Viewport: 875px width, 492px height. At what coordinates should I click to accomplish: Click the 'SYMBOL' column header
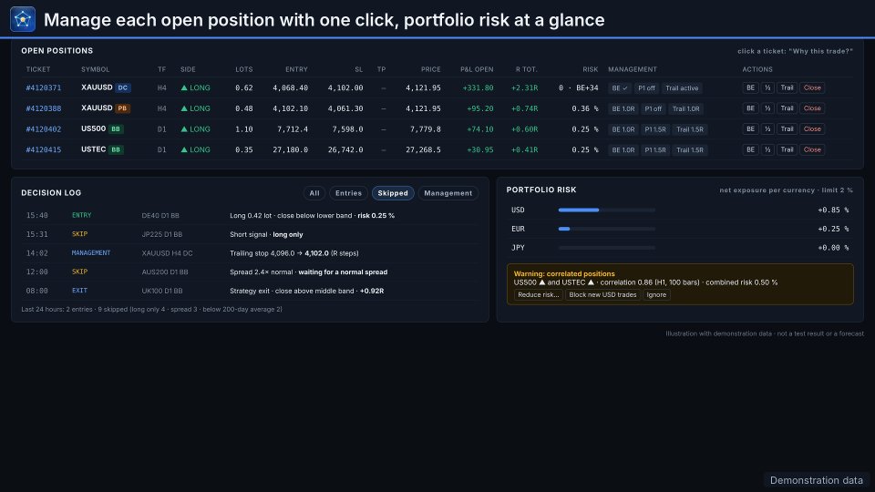point(96,69)
